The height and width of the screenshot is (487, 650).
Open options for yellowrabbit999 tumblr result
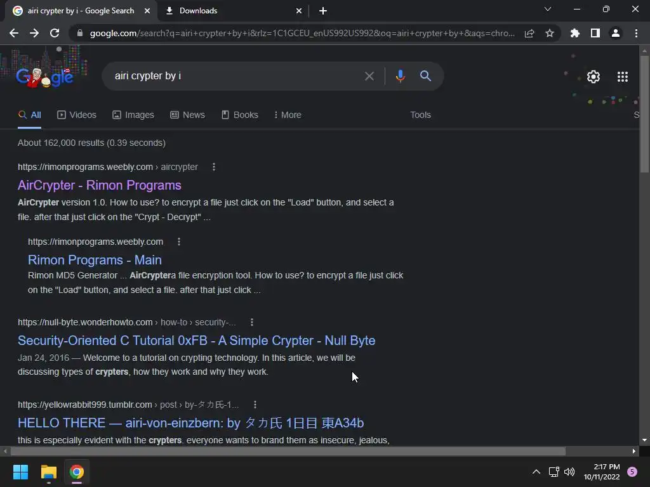click(255, 405)
